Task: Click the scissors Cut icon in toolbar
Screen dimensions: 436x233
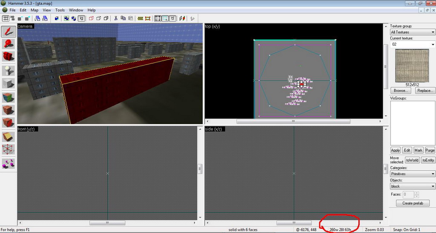Action: click(115, 18)
